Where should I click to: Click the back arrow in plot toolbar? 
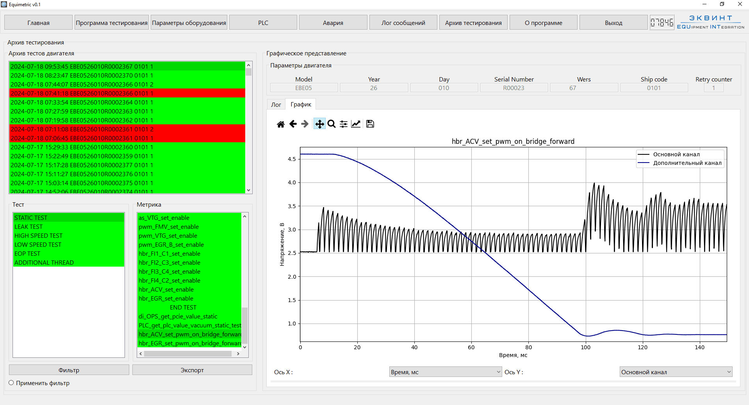[293, 124]
